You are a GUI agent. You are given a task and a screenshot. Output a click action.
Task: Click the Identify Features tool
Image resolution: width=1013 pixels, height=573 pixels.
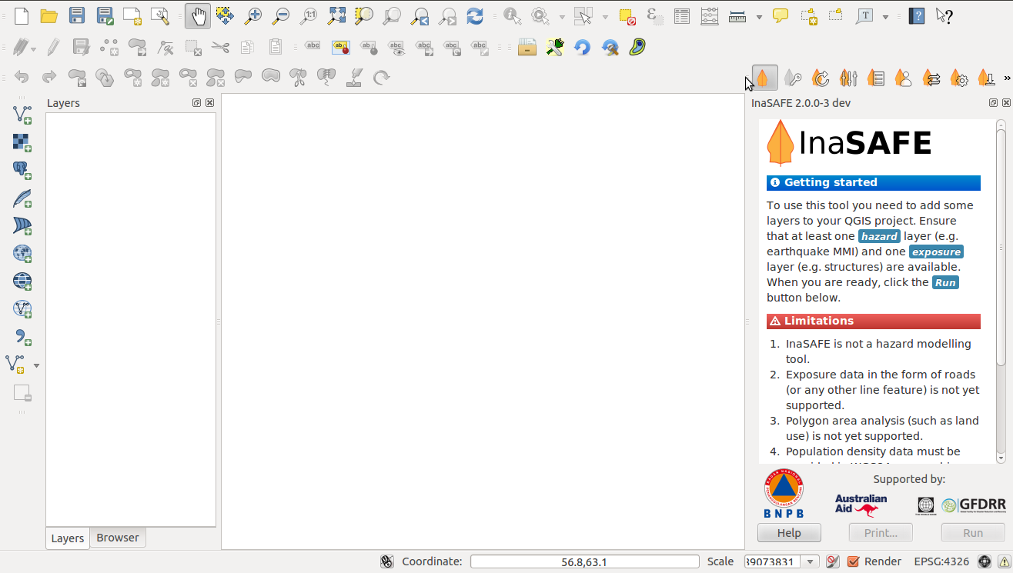[x=511, y=15]
